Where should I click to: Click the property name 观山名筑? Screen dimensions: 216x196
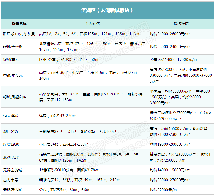coord(11,131)
